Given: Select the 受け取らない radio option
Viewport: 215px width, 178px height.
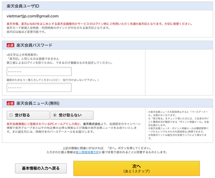Looking at the screenshot, I should coord(72,115).
